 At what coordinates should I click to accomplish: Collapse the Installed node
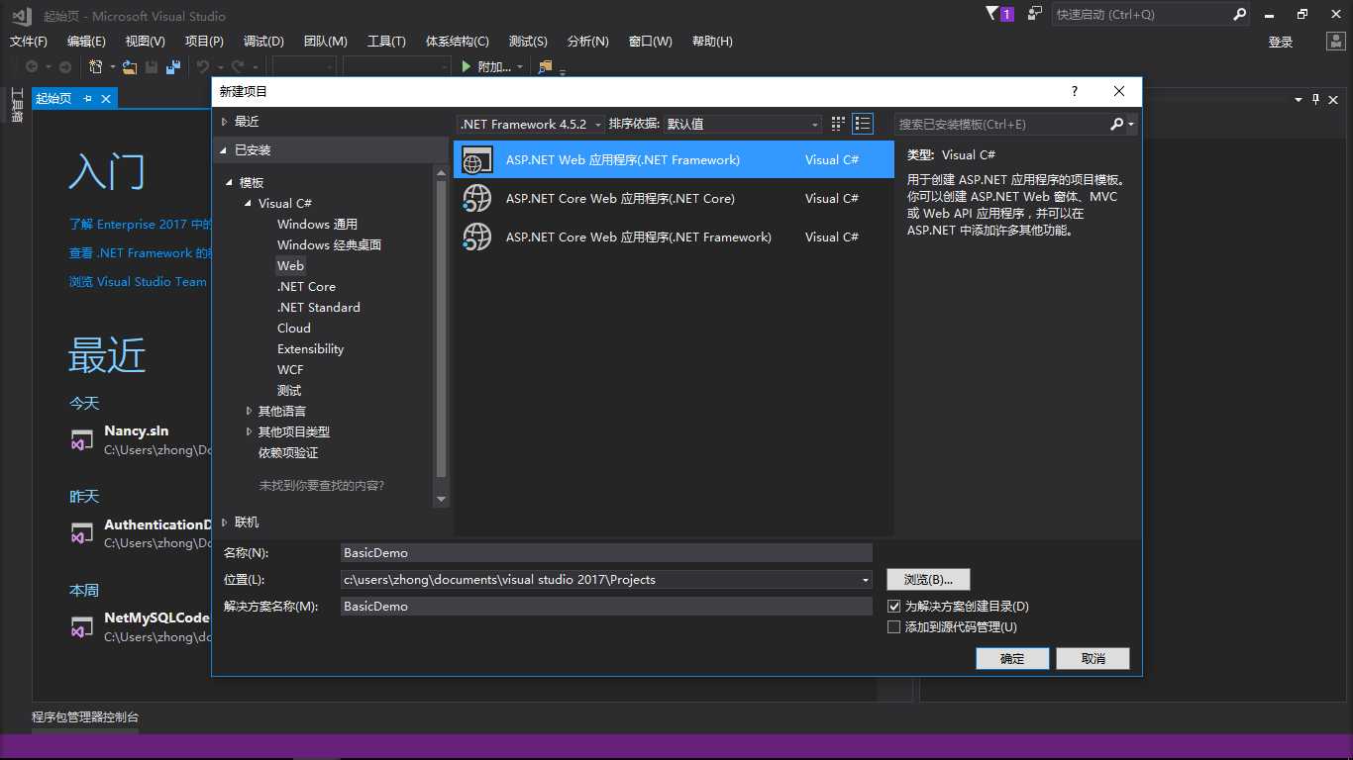225,149
